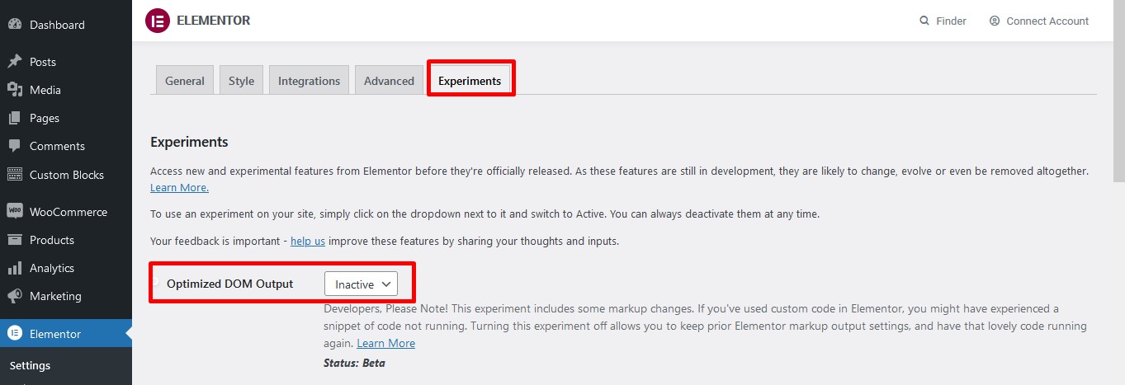The image size is (1125, 385).
Task: Follow the 'help us' feedback link
Action: point(308,242)
